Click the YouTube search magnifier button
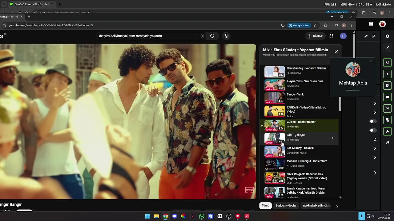Viewport: 394px width, 221px height. pos(212,36)
